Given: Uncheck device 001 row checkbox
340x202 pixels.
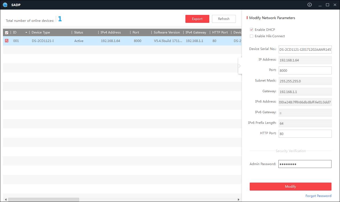Looking at the screenshot, I should click(7, 41).
